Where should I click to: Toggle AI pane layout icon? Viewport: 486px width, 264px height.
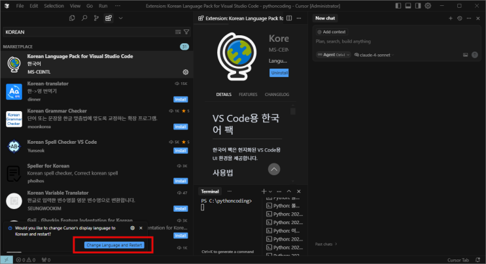(x=418, y=6)
